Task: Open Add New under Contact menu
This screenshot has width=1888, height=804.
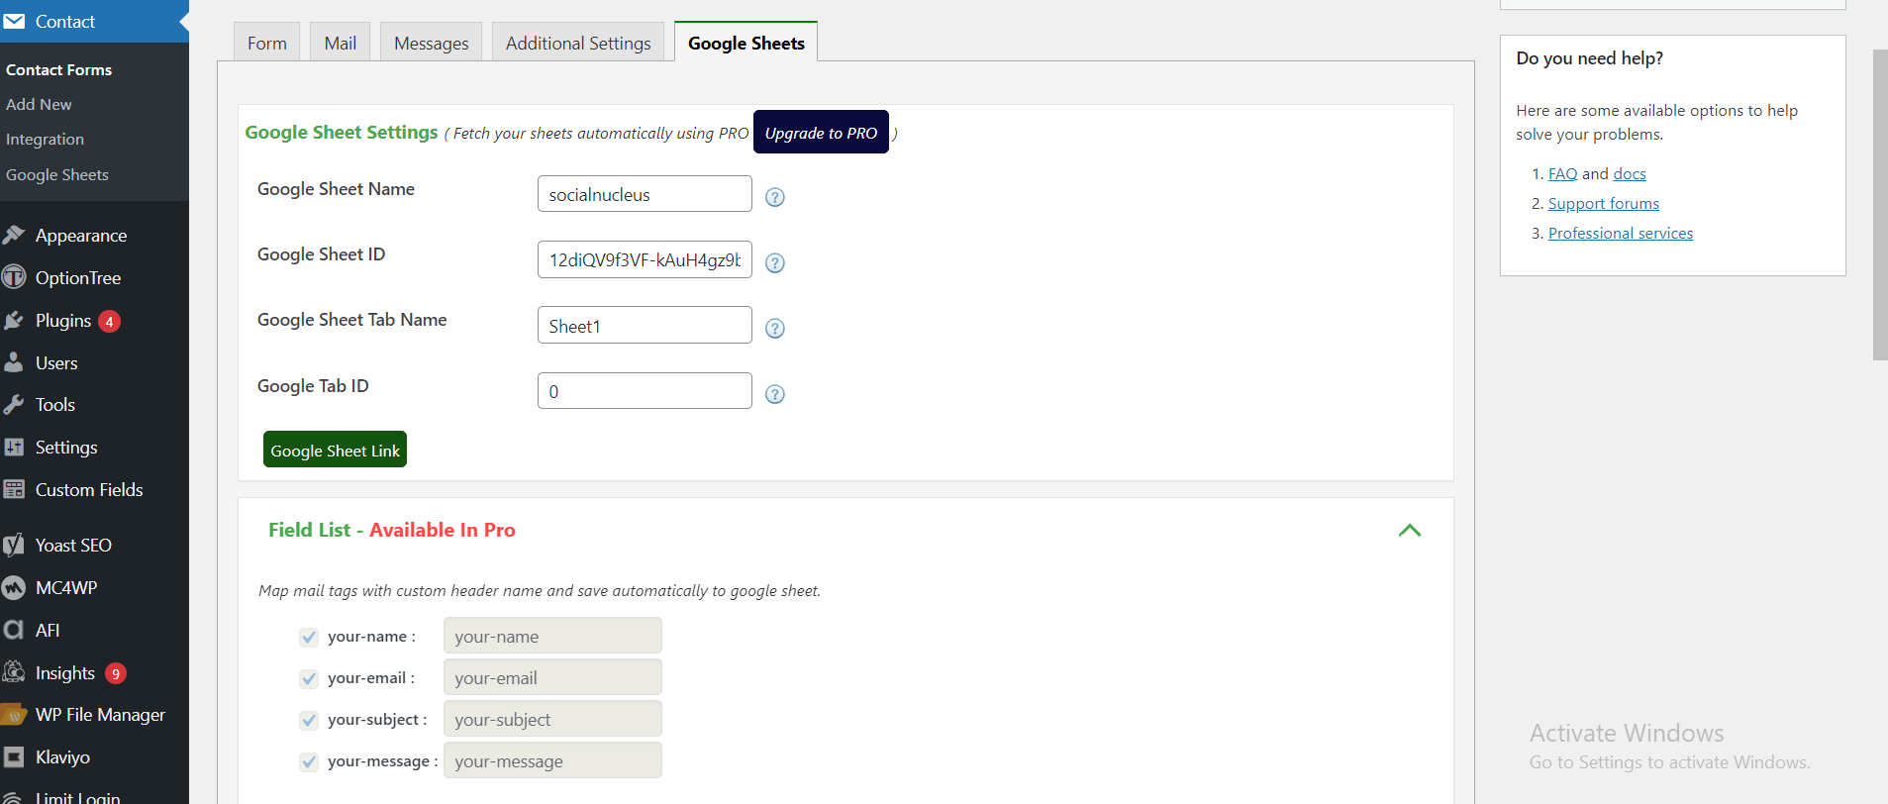Action: (39, 104)
